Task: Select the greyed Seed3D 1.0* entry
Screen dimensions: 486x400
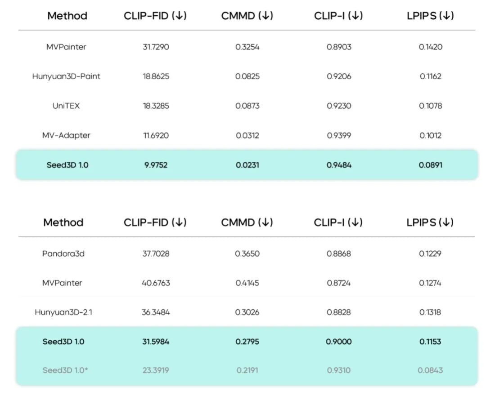Action: pos(65,370)
